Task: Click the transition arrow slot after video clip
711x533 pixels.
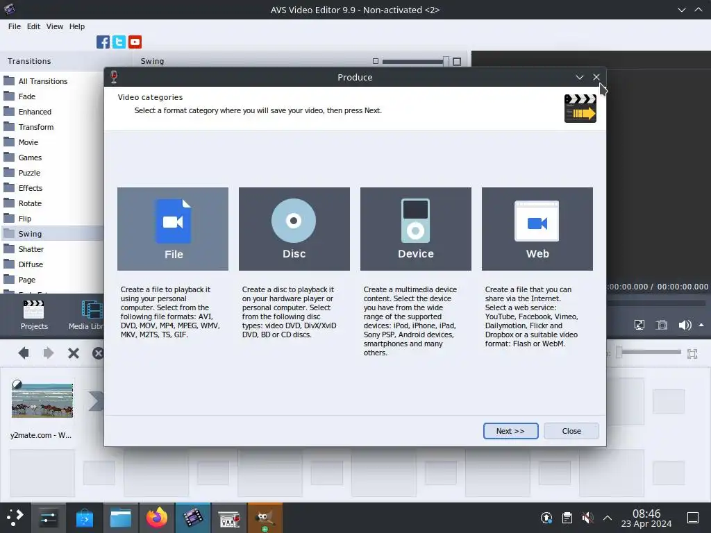Action: click(96, 401)
